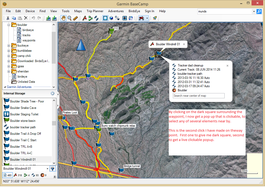Screen dimensions: 265x187
Task: Expand the buckeye folder
Action: 9,46
